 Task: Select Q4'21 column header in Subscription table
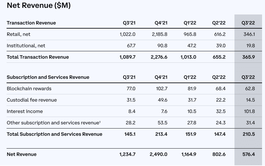coord(161,77)
